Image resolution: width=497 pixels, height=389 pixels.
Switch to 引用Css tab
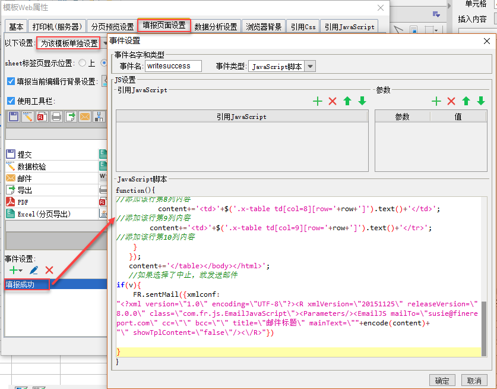click(303, 27)
